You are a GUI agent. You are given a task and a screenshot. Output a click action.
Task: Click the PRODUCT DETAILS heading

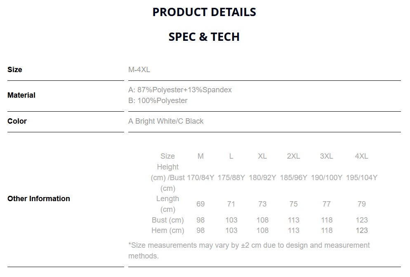pyautogui.click(x=204, y=12)
